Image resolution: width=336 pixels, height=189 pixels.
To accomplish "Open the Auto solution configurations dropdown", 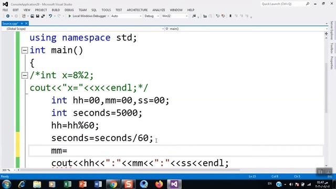I will [x=126, y=16].
